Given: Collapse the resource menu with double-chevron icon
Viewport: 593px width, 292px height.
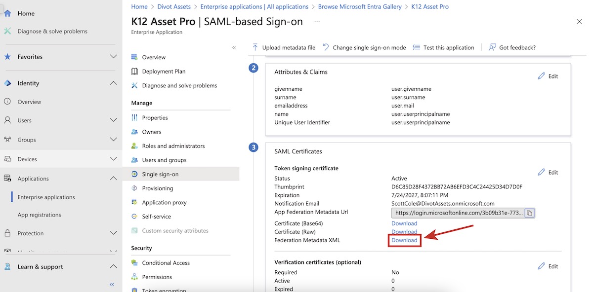Looking at the screenshot, I should (x=234, y=48).
